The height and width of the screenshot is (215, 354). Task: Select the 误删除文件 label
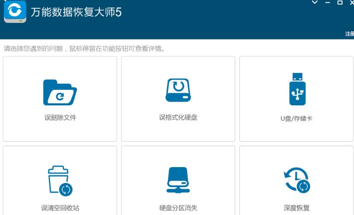click(x=60, y=118)
